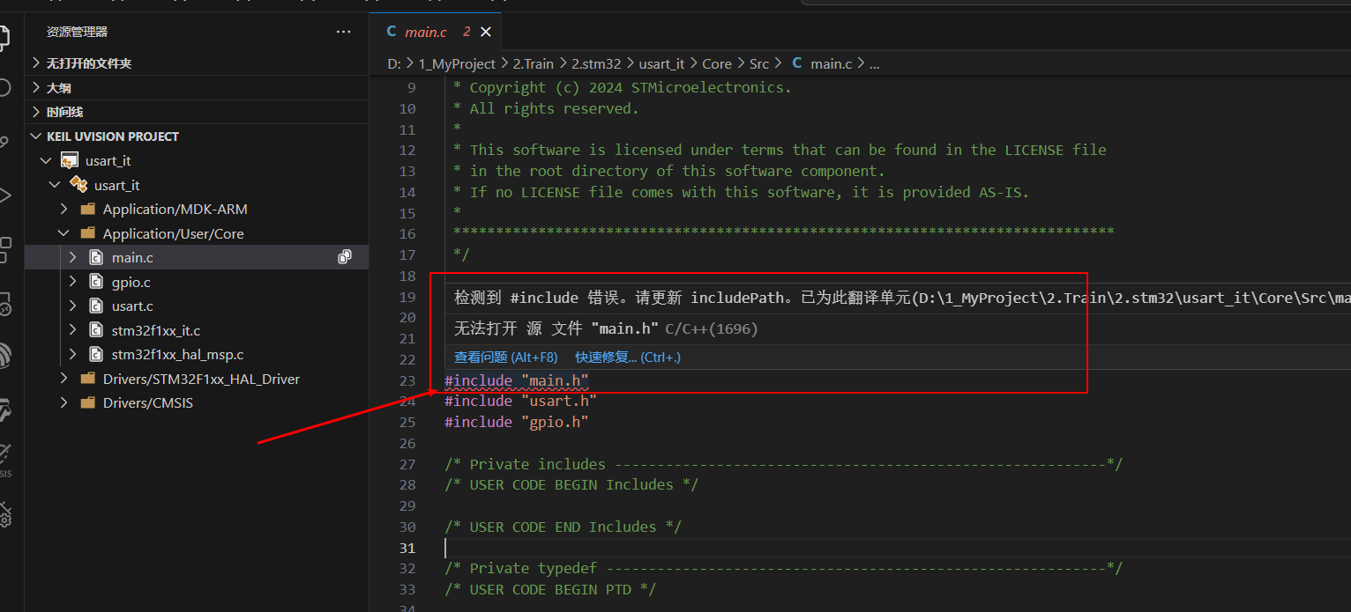
Task: Click the More Actions (...) icon in Explorer
Action: [342, 32]
